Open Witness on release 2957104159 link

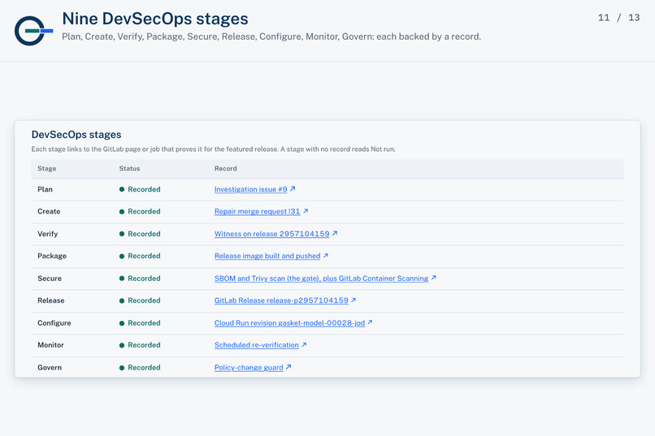point(271,234)
